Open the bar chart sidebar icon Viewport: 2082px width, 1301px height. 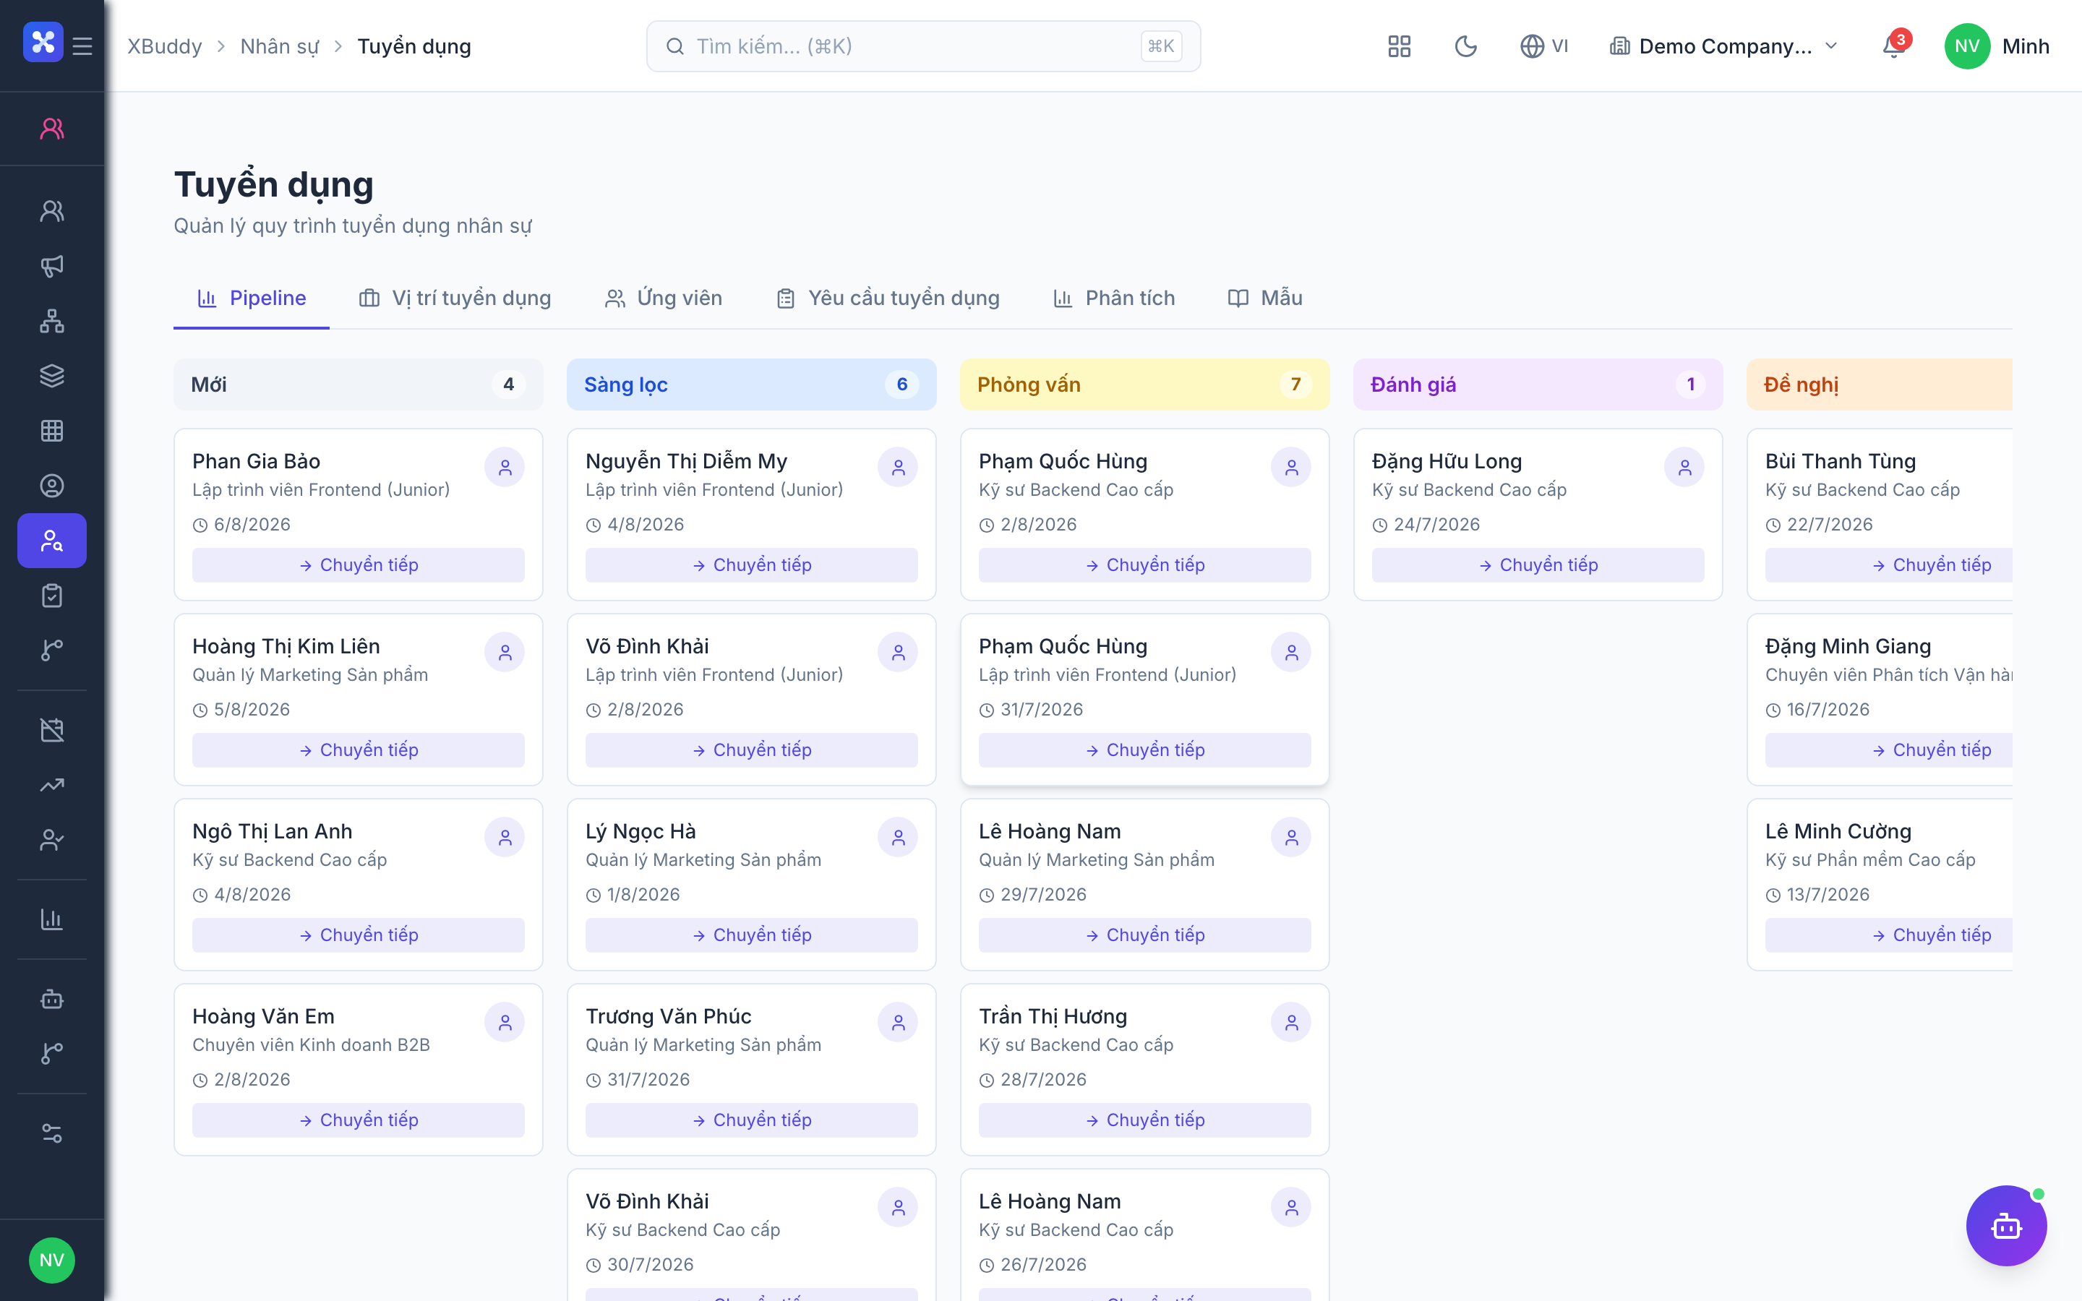coord(53,919)
